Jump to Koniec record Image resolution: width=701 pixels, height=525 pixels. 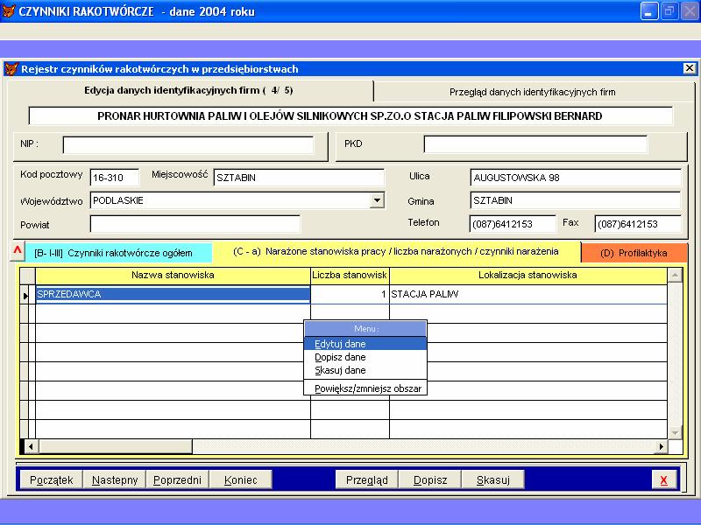pyautogui.click(x=240, y=480)
